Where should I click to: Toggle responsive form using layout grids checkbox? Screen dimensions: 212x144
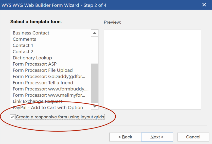pos(12,117)
